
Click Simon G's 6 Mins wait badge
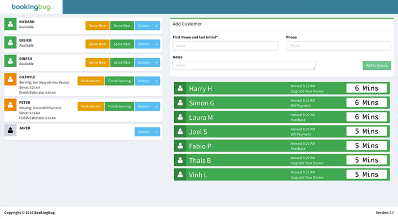tap(366, 102)
